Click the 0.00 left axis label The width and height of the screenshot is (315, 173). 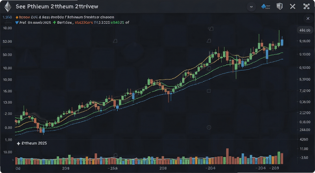tap(8, 128)
